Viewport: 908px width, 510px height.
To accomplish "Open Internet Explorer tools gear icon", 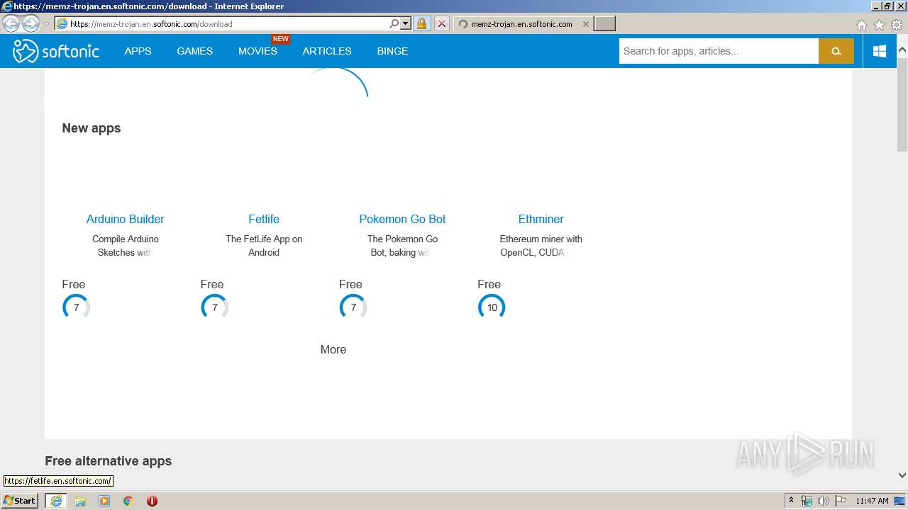I will [897, 25].
